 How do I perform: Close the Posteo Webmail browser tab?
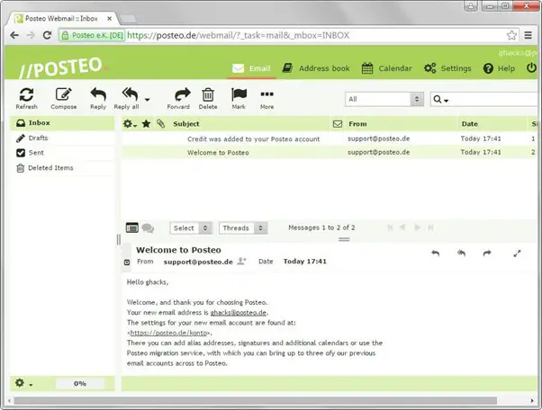(109, 19)
